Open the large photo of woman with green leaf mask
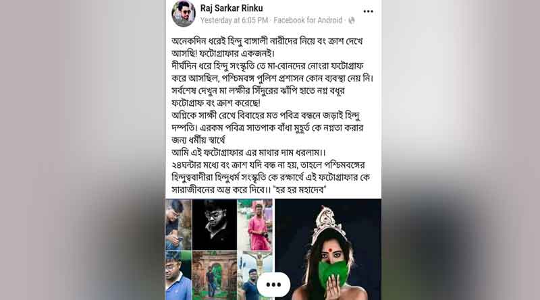540x300 pixels. pos(328,249)
